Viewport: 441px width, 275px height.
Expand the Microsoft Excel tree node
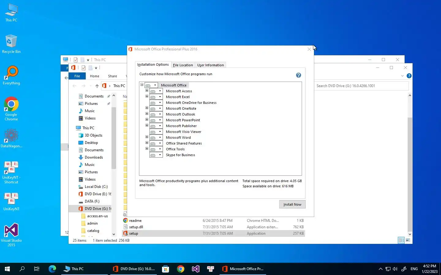pyautogui.click(x=147, y=96)
